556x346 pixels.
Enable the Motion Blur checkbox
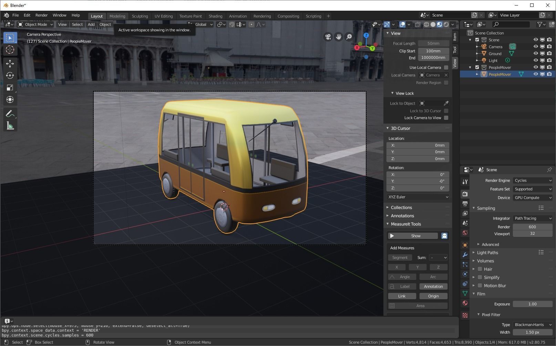point(480,285)
